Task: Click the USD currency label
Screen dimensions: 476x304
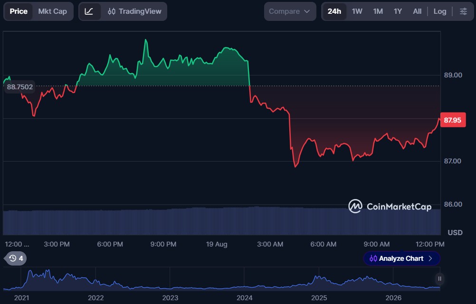Action: pos(455,233)
